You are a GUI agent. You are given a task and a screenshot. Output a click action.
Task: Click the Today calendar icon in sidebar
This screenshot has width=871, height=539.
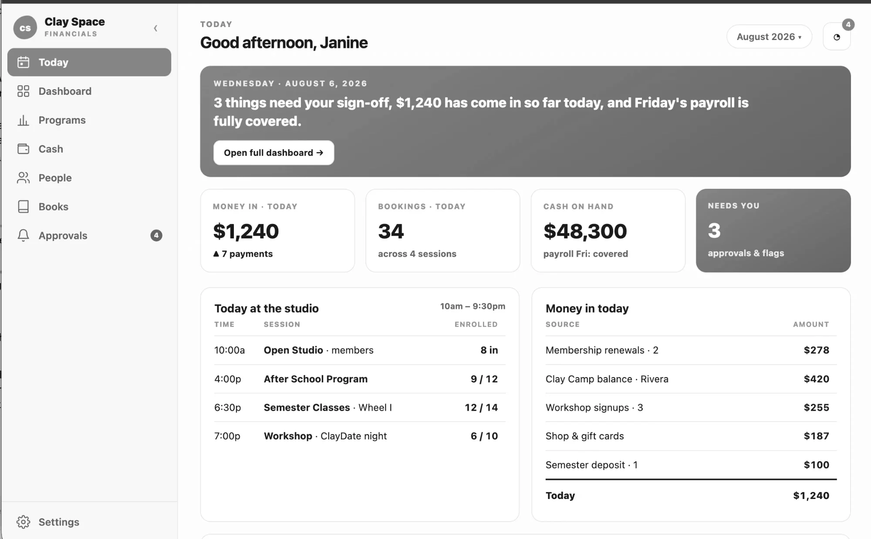click(x=23, y=62)
